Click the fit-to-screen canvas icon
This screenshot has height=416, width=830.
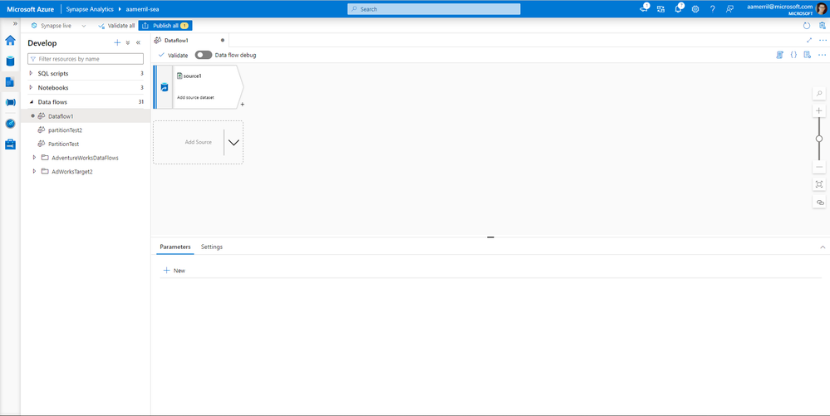819,184
